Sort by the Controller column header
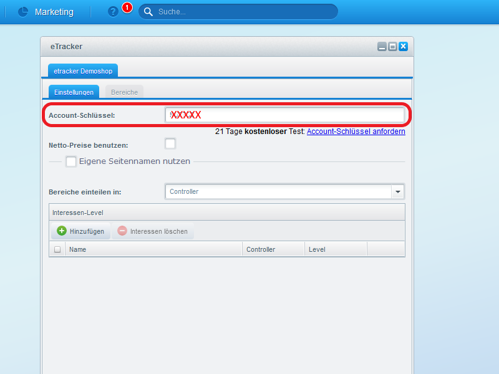 click(273, 249)
